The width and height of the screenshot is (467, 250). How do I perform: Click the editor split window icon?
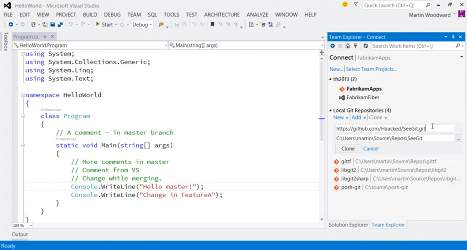click(322, 53)
